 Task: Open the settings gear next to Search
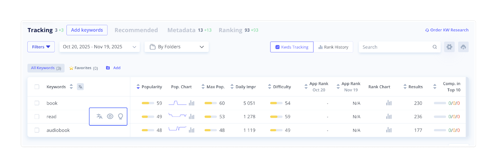point(449,47)
